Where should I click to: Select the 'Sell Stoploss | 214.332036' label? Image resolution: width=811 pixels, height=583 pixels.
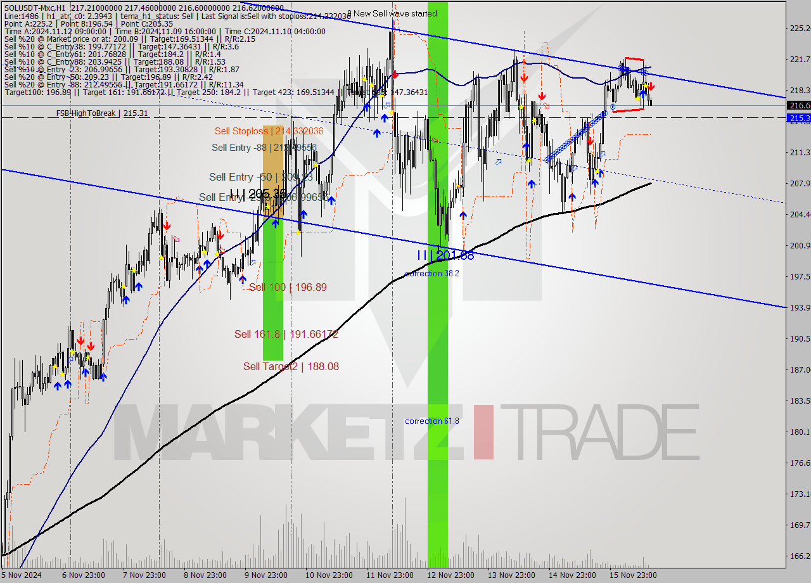click(269, 131)
